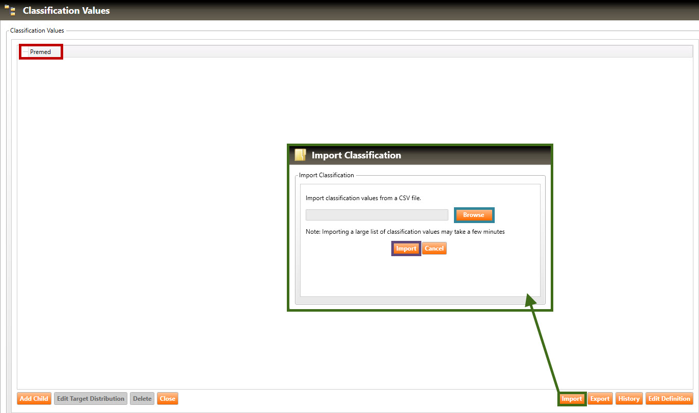Click the note about importing large lists

(x=405, y=232)
